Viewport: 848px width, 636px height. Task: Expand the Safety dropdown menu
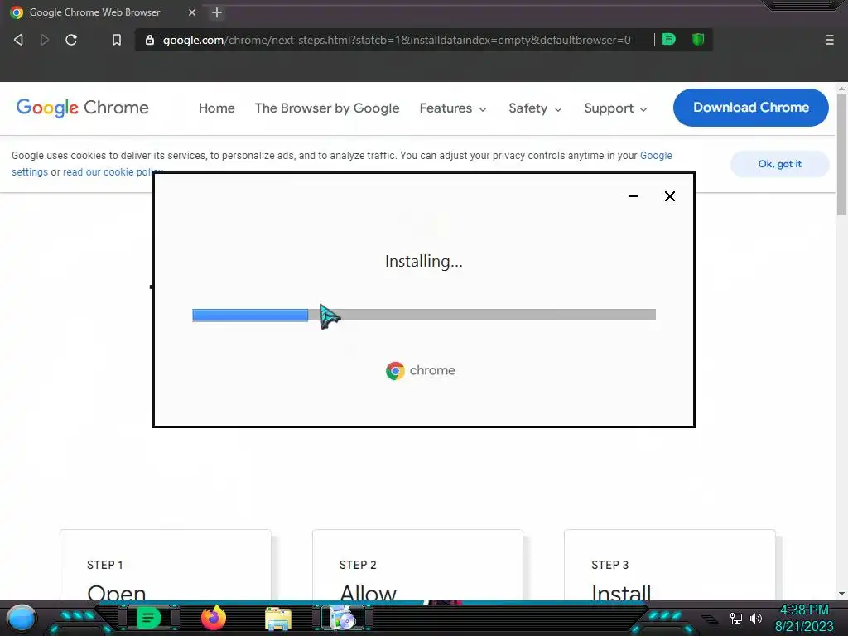click(536, 108)
